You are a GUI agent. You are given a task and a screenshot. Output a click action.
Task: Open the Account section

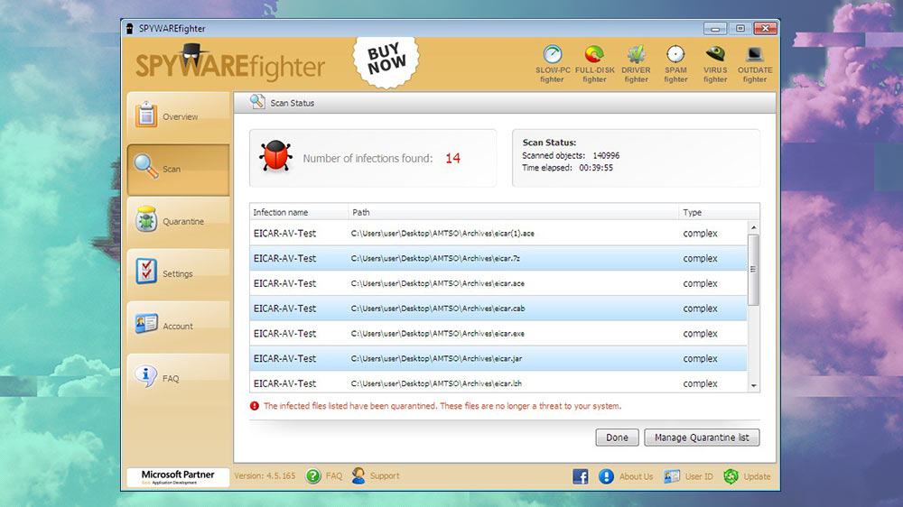pyautogui.click(x=178, y=326)
